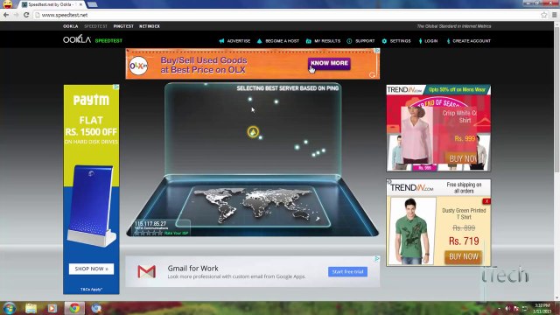This screenshot has width=560, height=315.
Task: Open Windows Start button
Action: [9, 308]
